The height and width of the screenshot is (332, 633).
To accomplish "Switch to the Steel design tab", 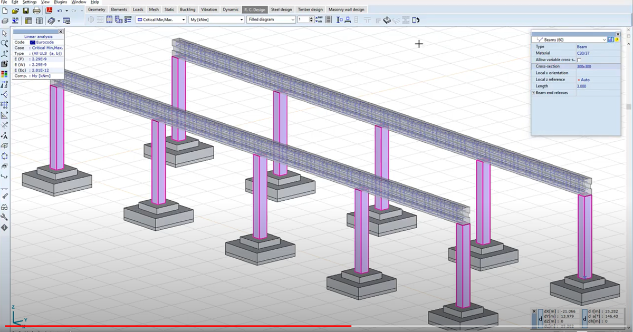I will point(282,9).
